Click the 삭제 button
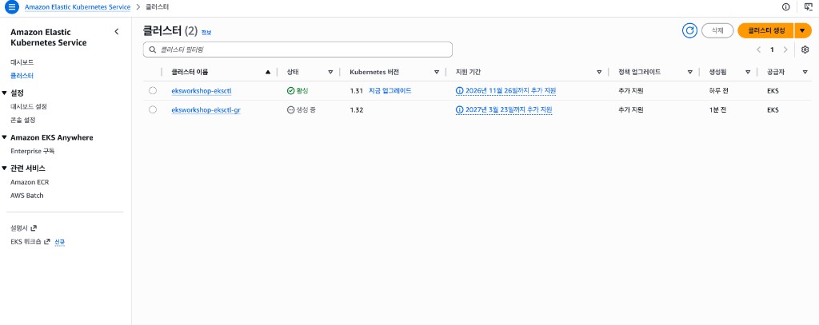Screen dimensions: 819x325 (717, 31)
